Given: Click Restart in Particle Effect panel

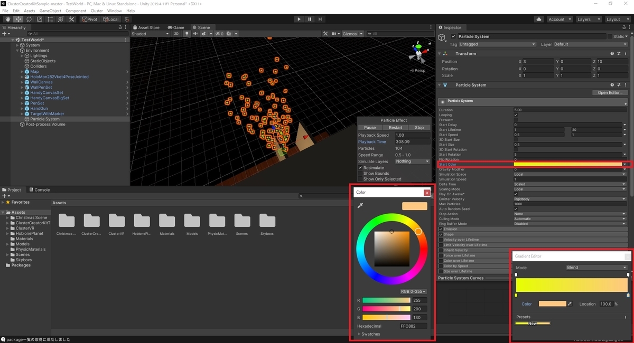Looking at the screenshot, I should coord(395,128).
